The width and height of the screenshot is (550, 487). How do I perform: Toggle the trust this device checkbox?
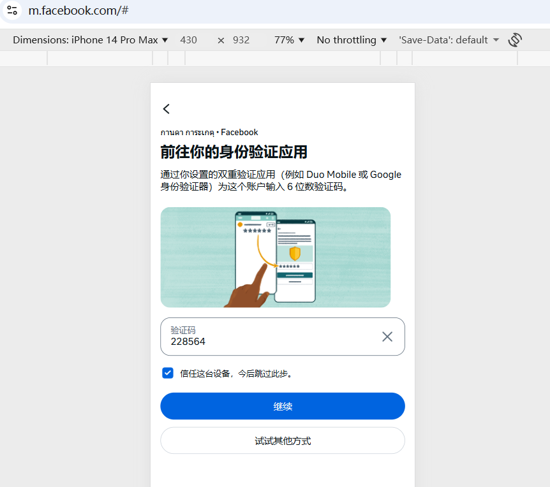click(x=168, y=373)
